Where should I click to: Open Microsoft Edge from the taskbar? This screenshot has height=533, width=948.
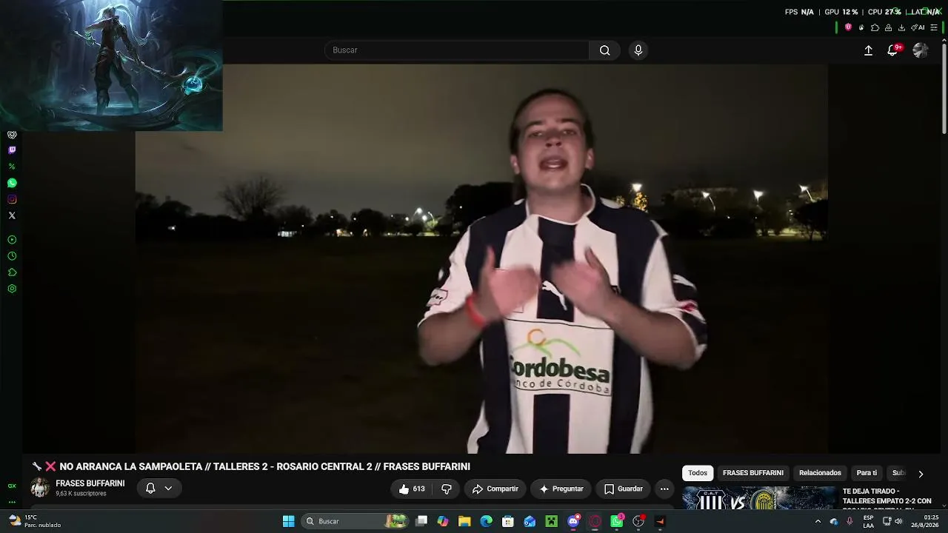487,521
